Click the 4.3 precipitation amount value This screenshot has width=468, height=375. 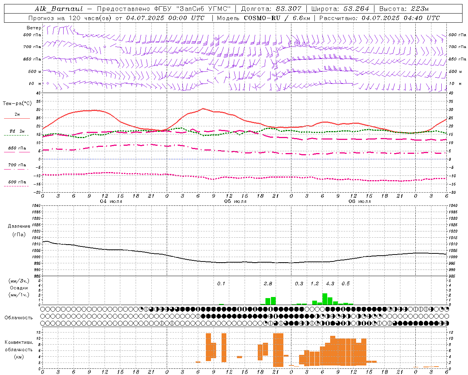330,283
